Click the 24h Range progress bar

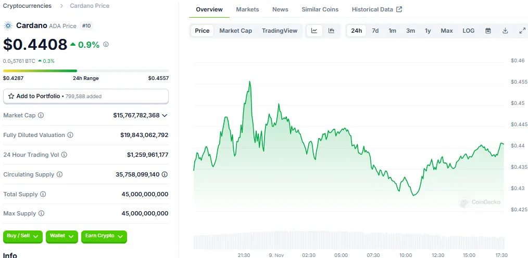(86, 71)
